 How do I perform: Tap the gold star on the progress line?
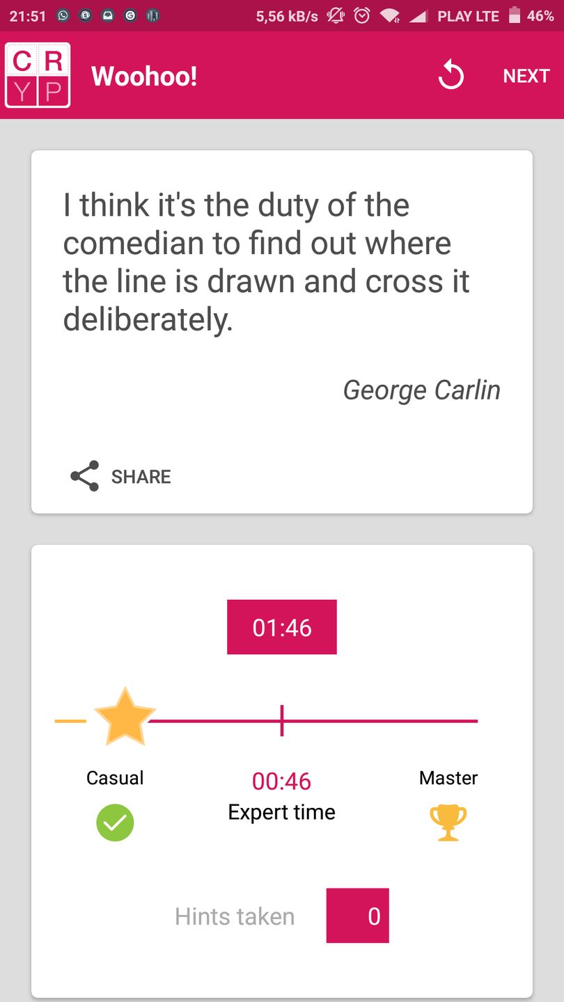pyautogui.click(x=125, y=718)
